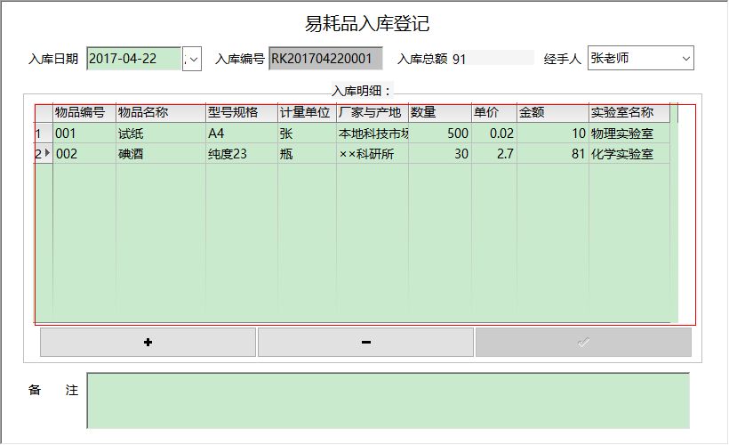Click the 化学实验室 lab cell
729x445 pixels.
tap(629, 154)
